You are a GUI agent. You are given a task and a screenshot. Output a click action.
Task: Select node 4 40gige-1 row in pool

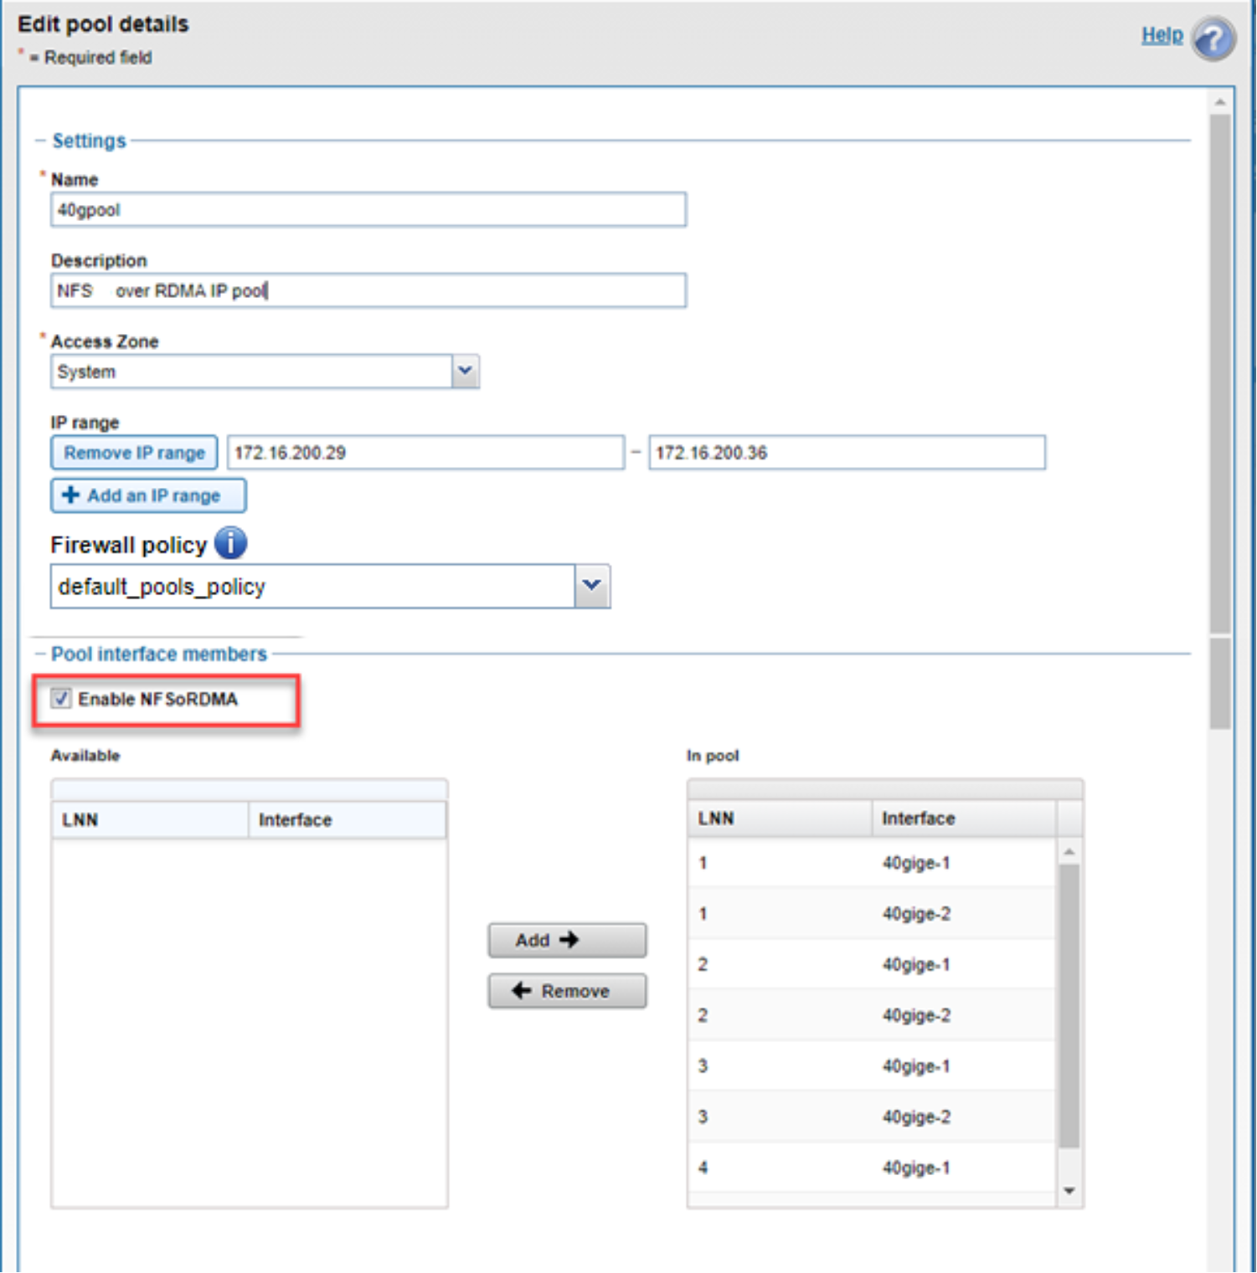coord(871,1168)
